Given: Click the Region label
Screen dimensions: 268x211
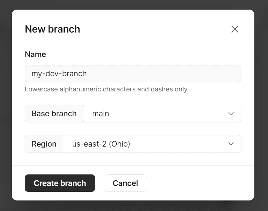Looking at the screenshot, I should (x=44, y=144).
